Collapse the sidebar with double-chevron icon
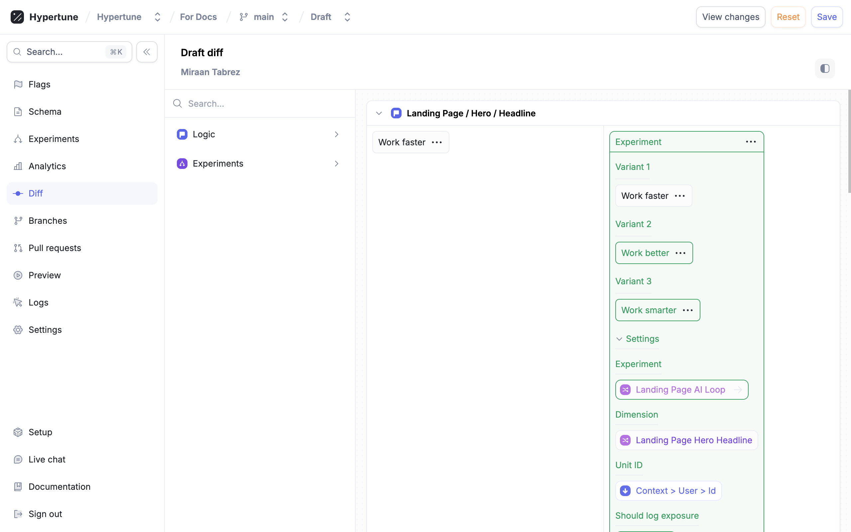 click(x=147, y=52)
